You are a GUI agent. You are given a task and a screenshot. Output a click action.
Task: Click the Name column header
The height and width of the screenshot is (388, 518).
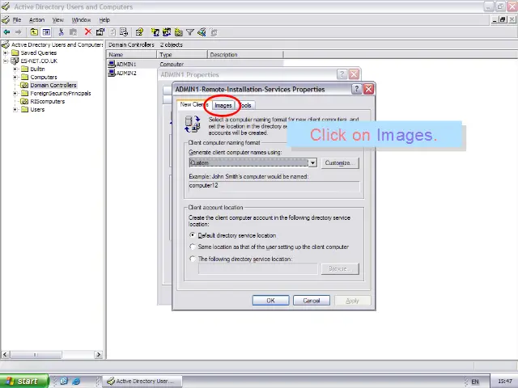click(131, 55)
